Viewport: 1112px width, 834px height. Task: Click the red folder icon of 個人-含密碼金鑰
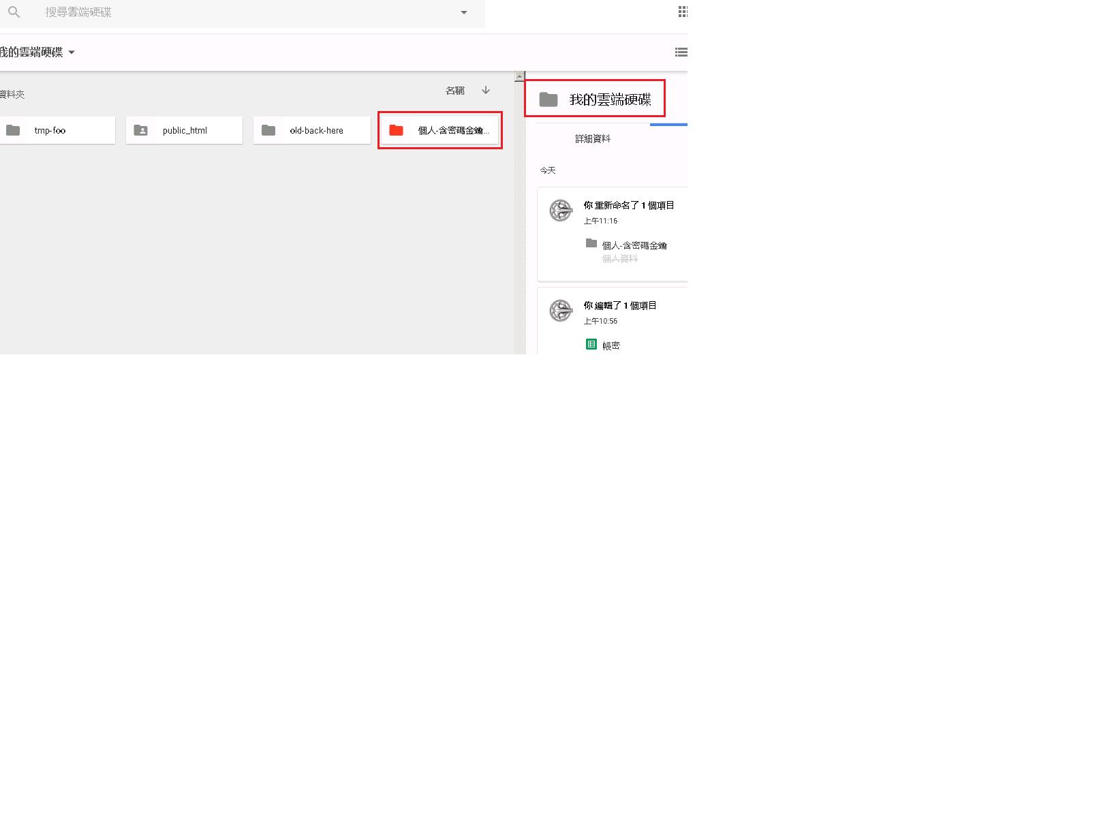tap(396, 130)
